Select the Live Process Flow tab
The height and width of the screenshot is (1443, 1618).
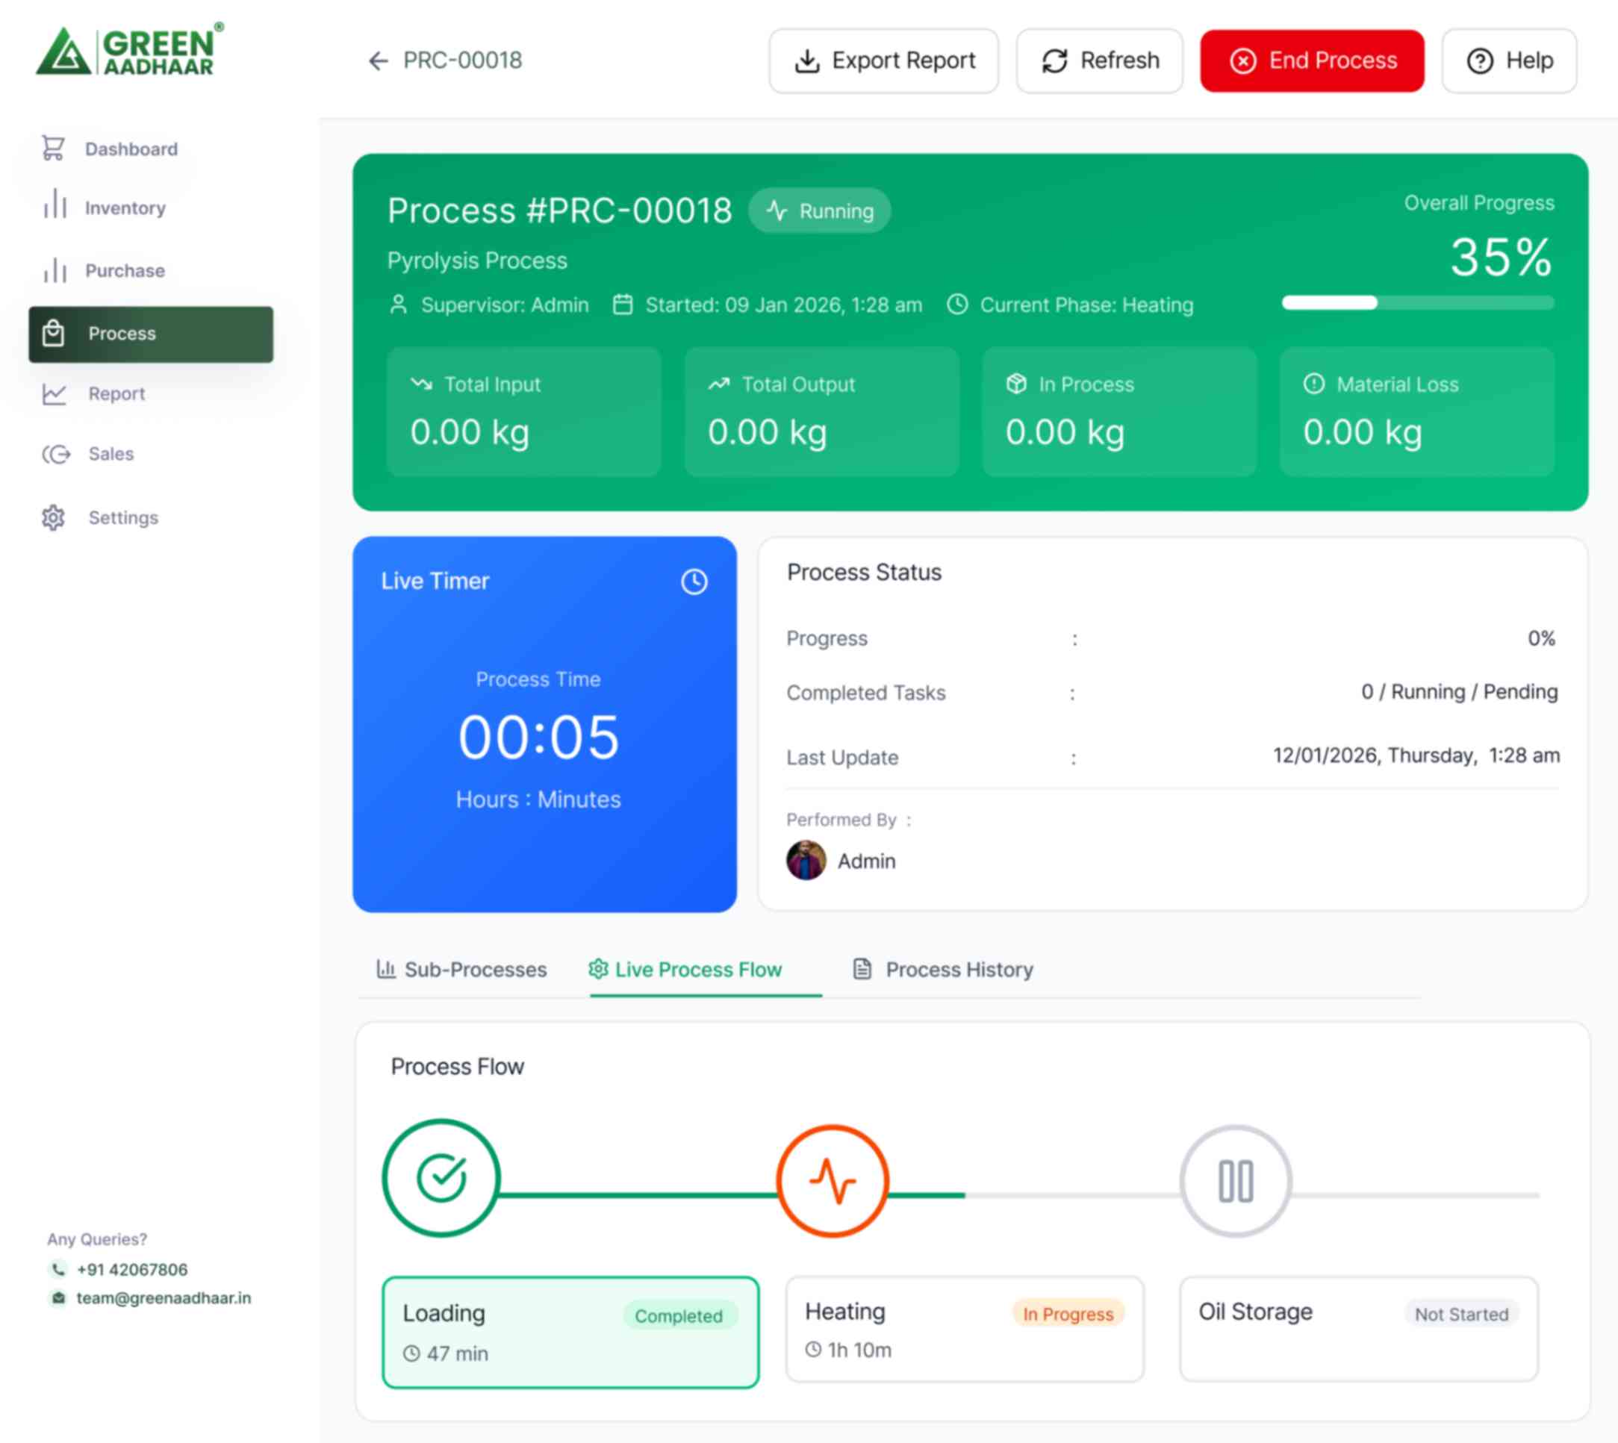point(685,970)
